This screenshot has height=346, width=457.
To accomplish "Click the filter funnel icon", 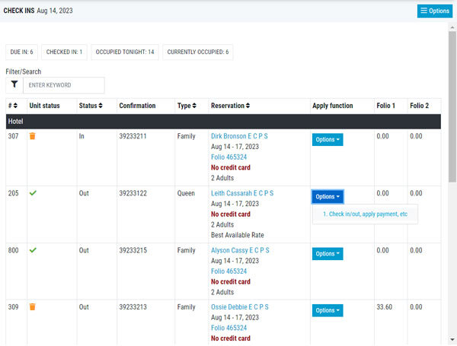I will tap(14, 84).
